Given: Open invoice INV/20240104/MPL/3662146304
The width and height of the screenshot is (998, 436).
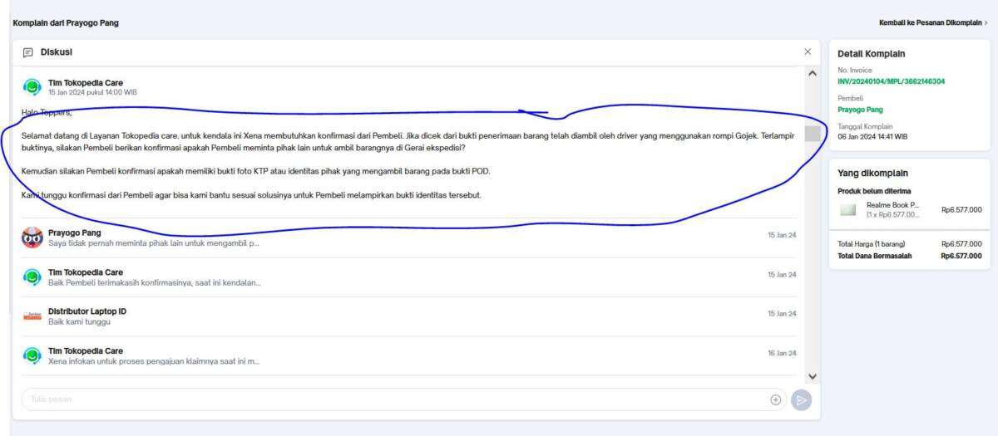Looking at the screenshot, I should [891, 81].
